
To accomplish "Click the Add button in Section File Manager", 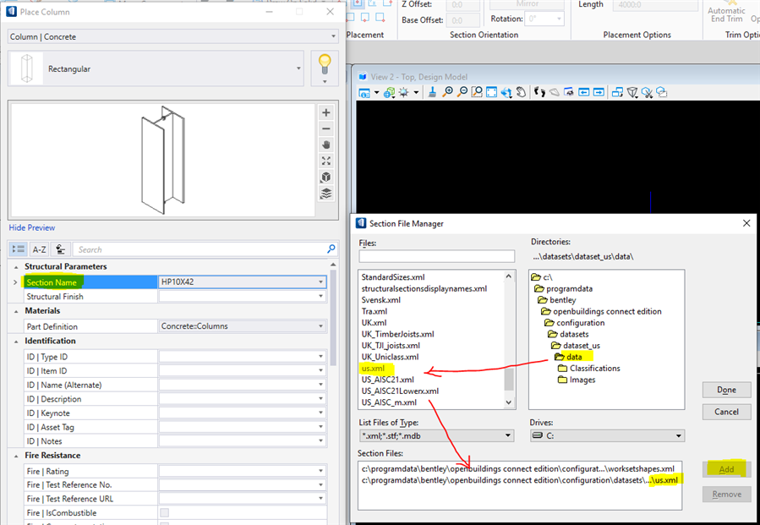I will coord(725,469).
